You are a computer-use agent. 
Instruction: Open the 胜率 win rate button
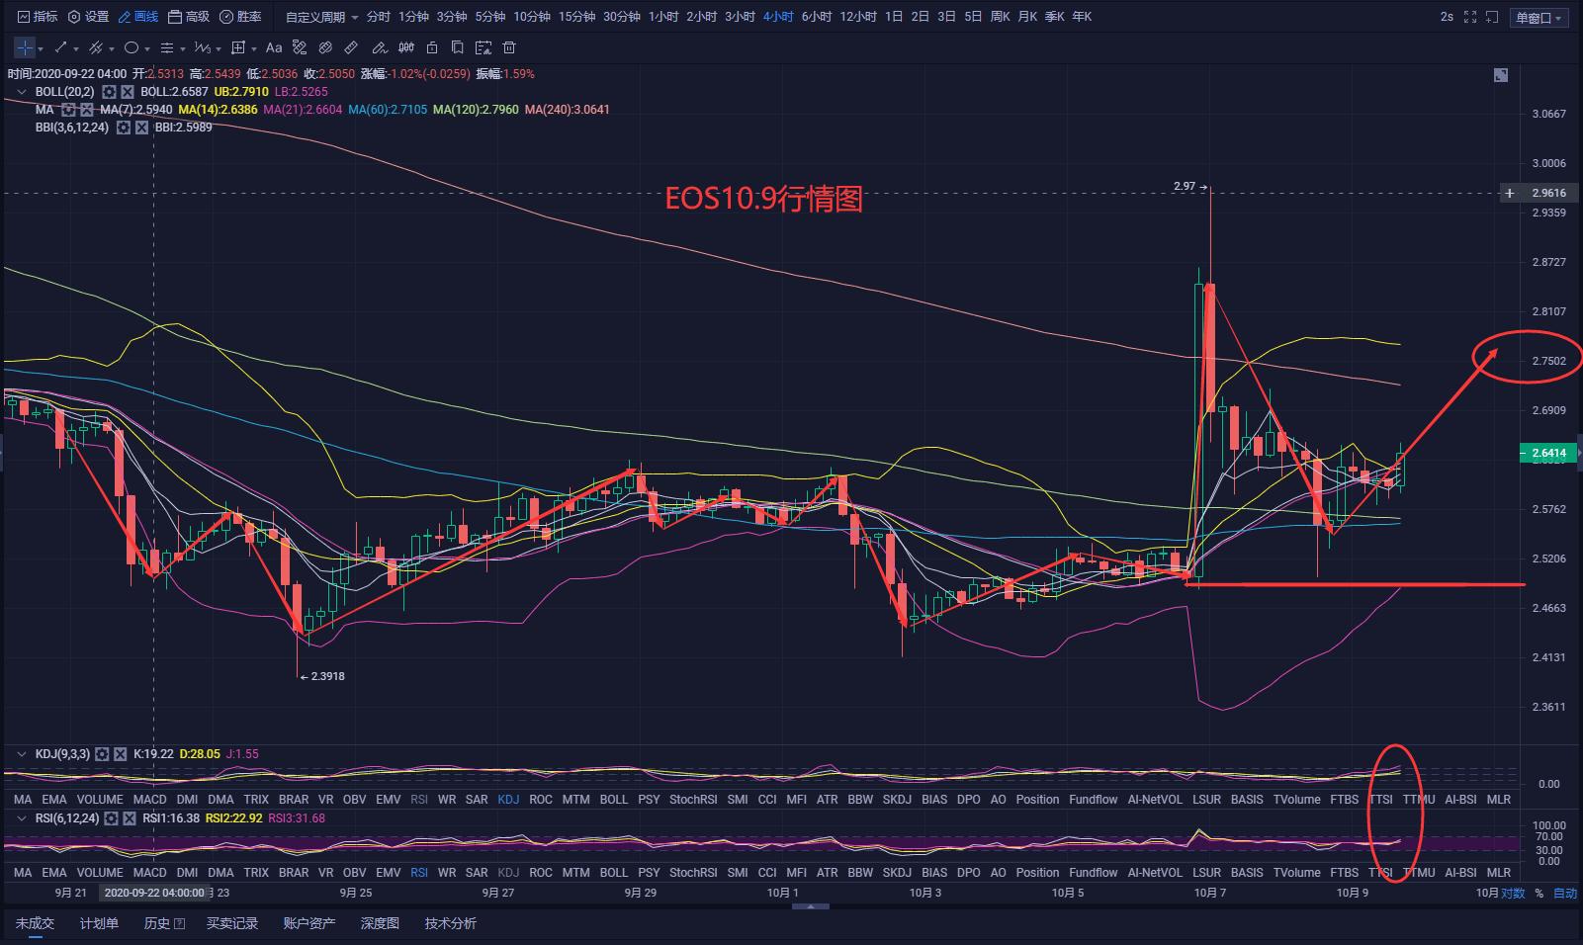tap(240, 17)
